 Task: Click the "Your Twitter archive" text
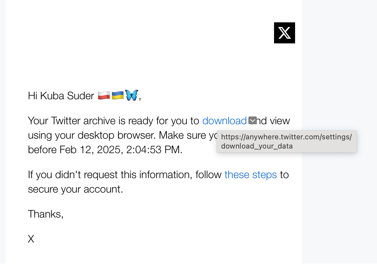coord(71,121)
